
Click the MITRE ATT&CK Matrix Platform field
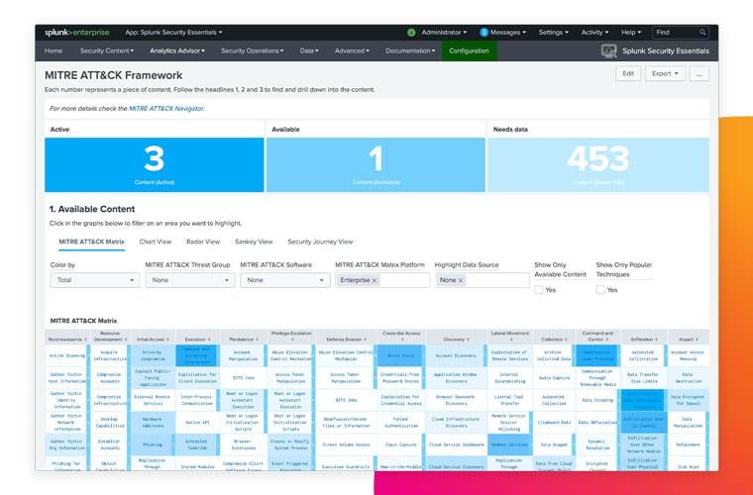(382, 280)
